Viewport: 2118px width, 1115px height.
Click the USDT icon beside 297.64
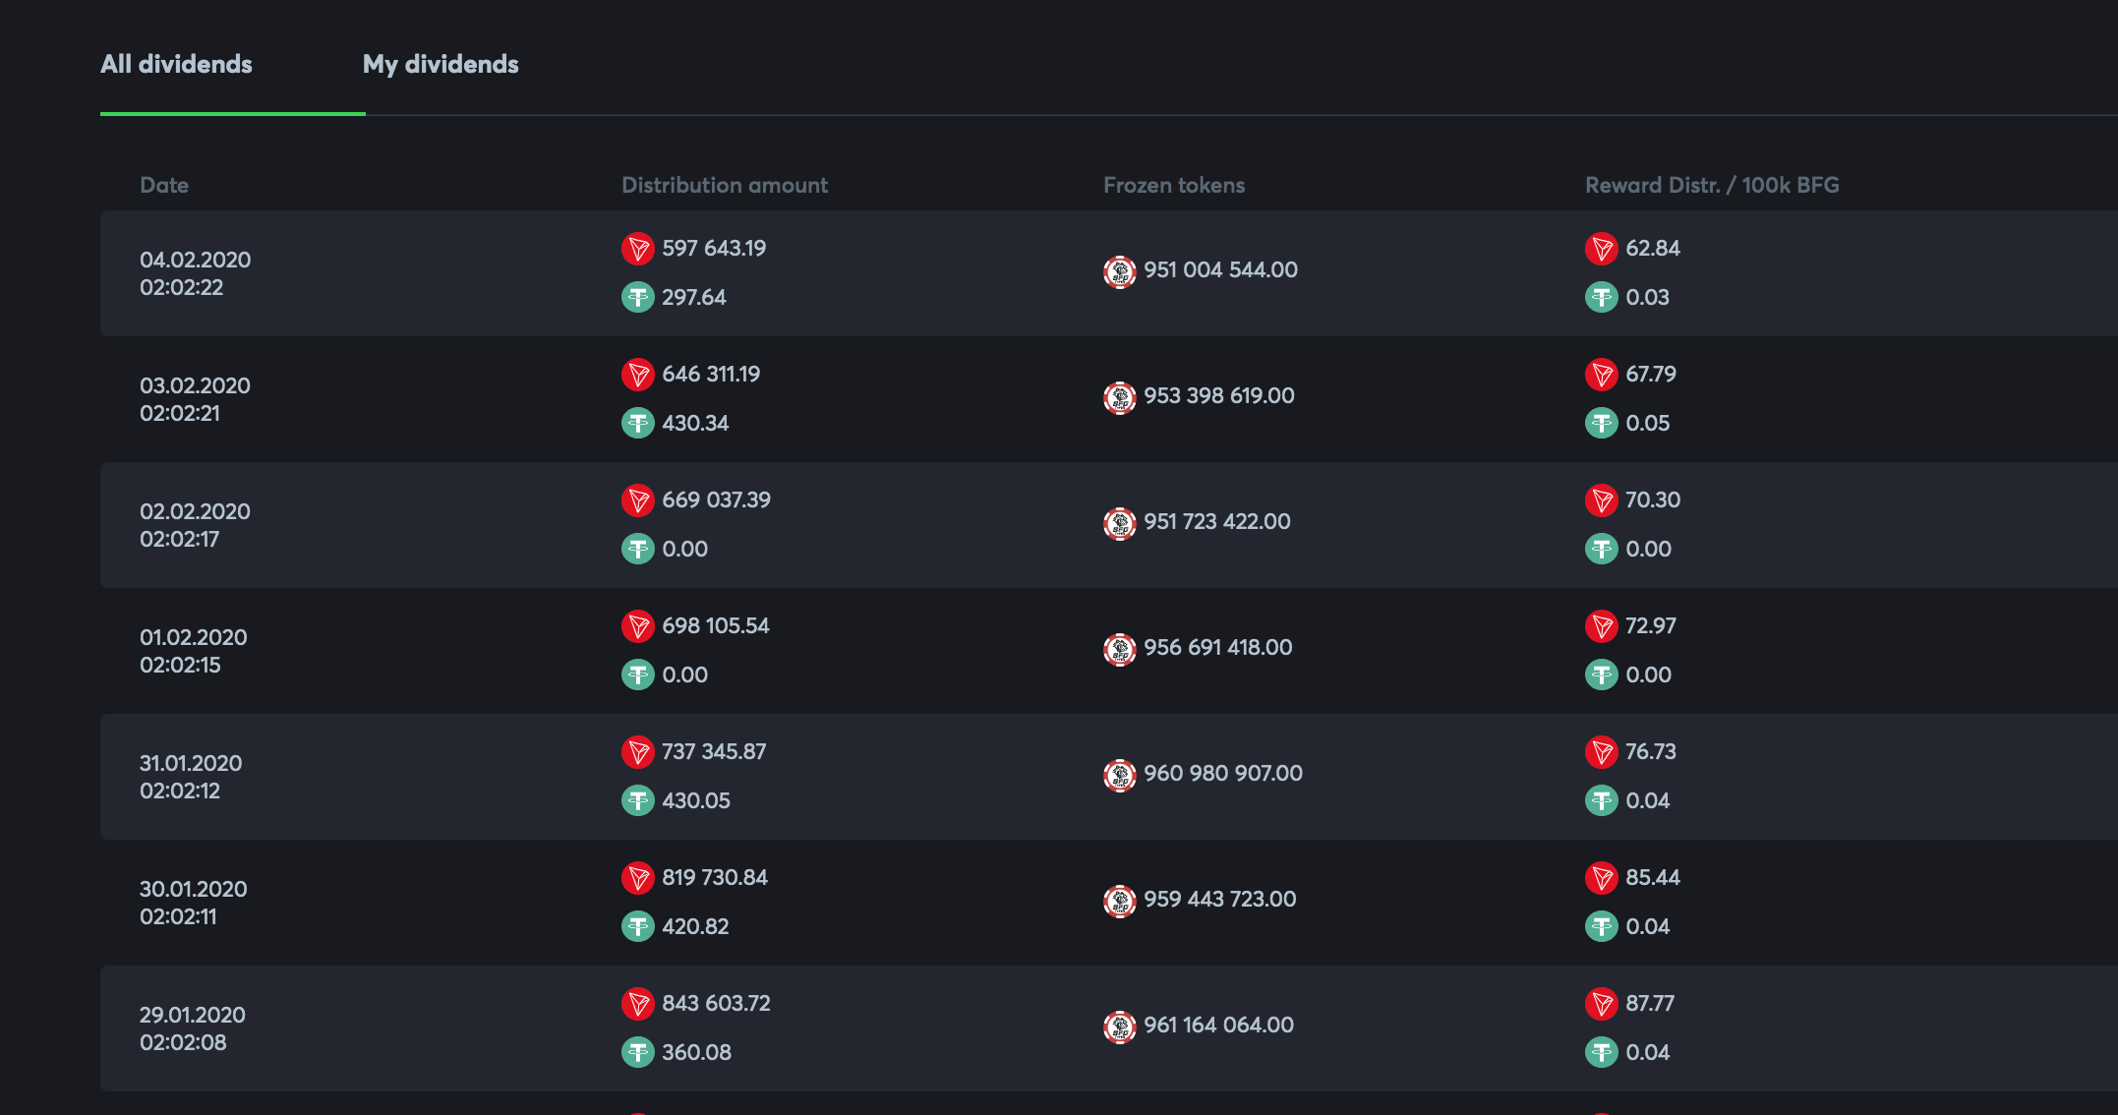[x=638, y=297]
